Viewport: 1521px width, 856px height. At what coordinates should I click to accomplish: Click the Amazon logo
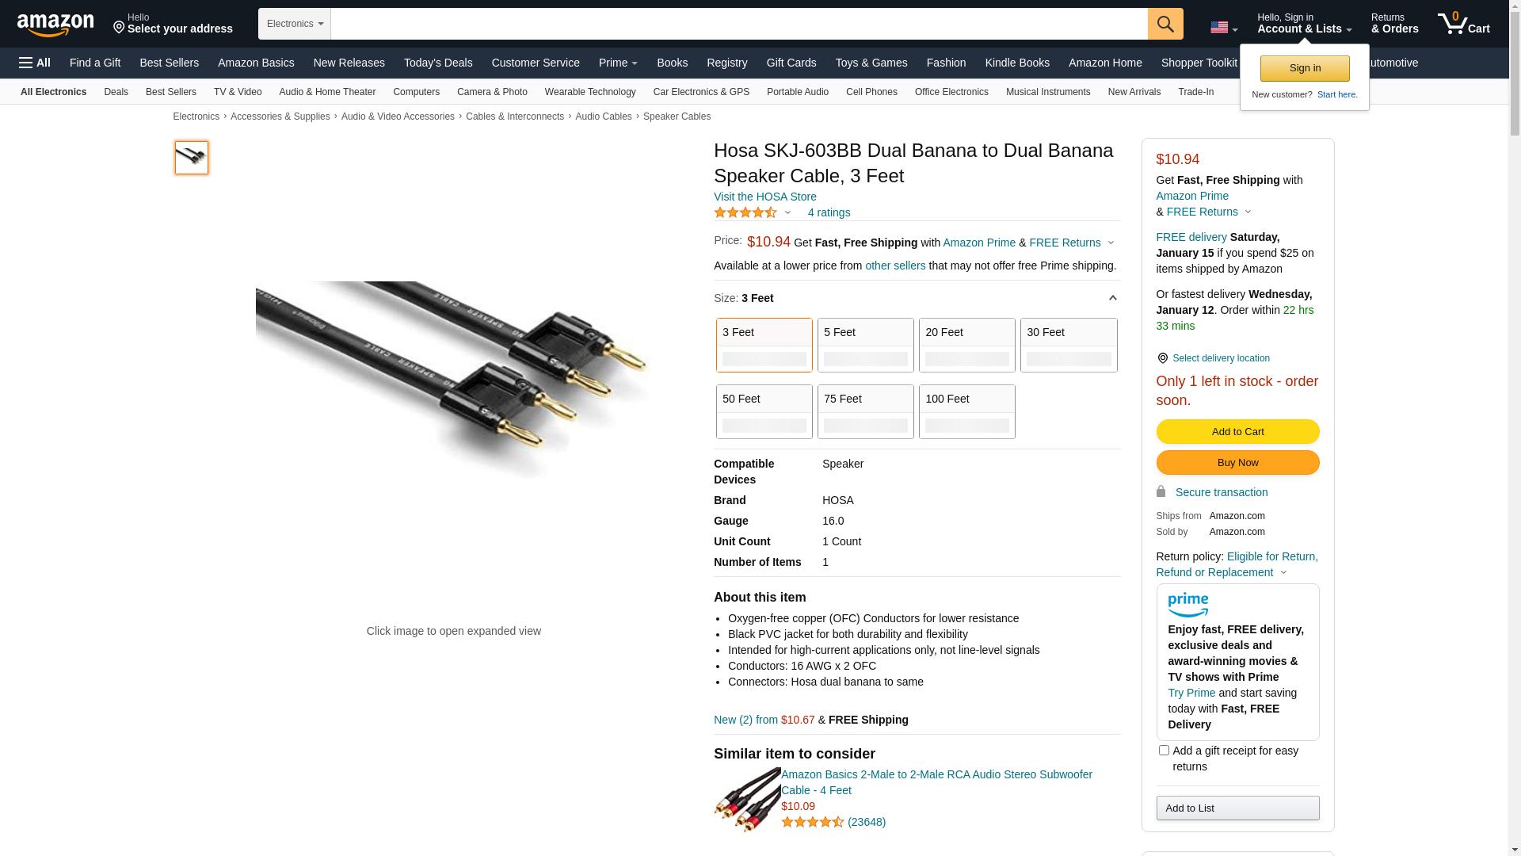coord(55,25)
